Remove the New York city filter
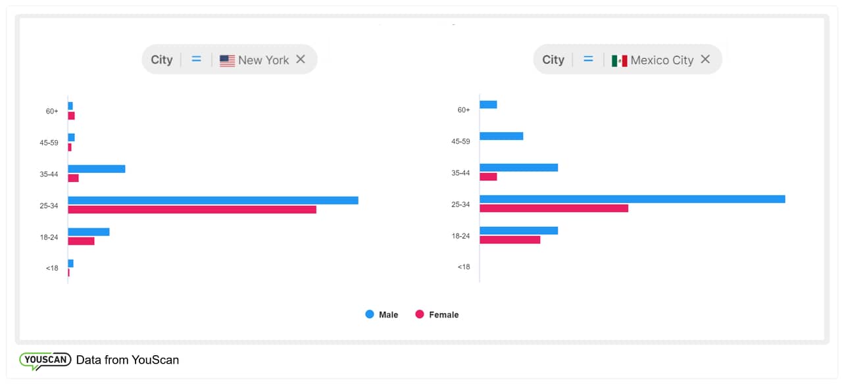 click(301, 59)
